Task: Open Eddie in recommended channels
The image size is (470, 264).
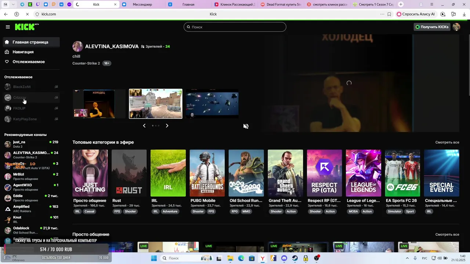Action: tap(32, 198)
